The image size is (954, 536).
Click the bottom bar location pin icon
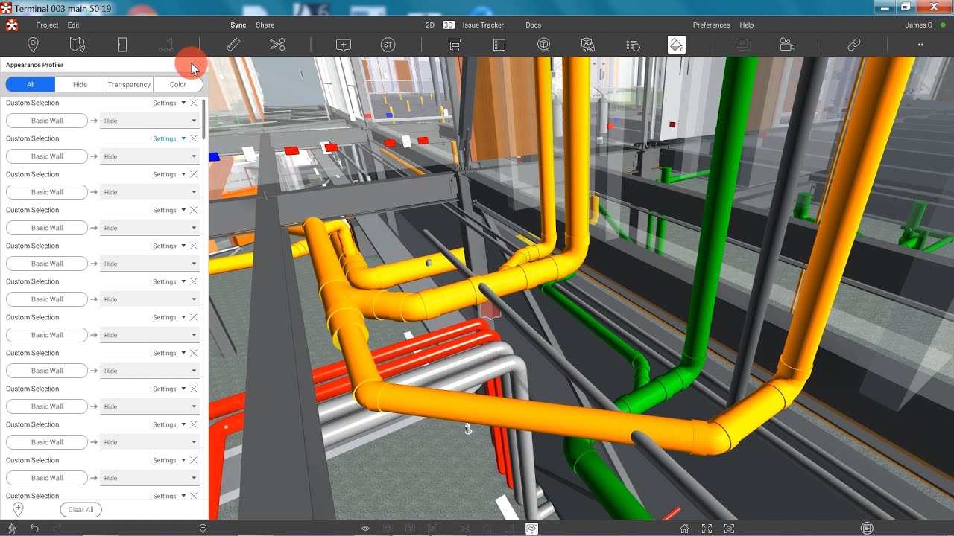pyautogui.click(x=203, y=528)
